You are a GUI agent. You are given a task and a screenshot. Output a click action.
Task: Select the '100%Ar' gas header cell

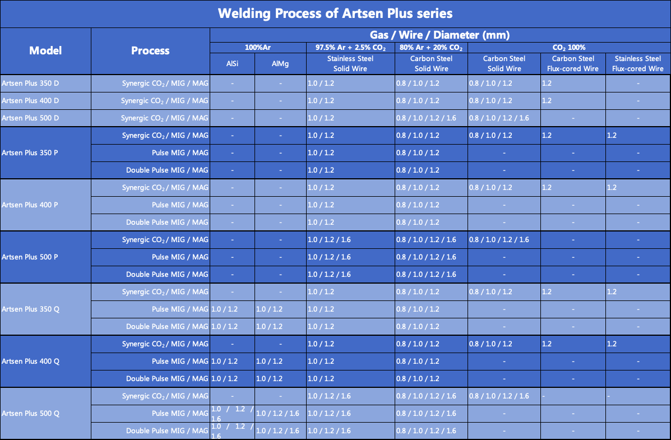(258, 48)
